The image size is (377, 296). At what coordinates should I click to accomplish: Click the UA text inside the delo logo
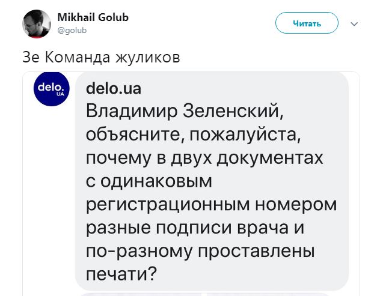point(60,94)
